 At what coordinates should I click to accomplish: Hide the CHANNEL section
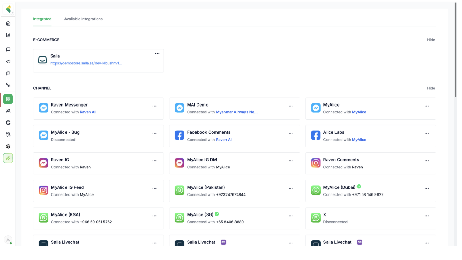tap(431, 88)
